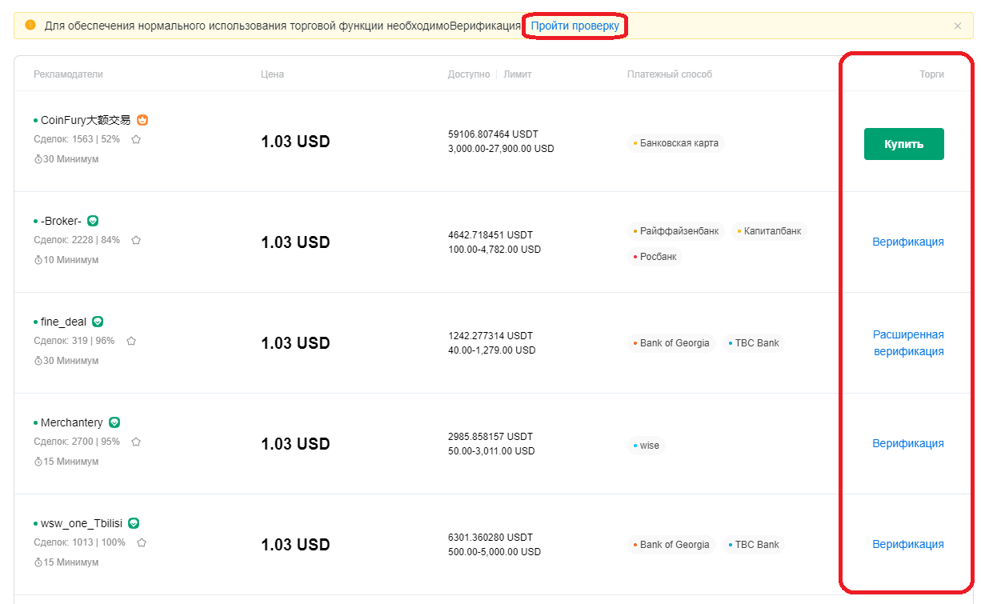Open the Пройти проверку link

coord(575,26)
